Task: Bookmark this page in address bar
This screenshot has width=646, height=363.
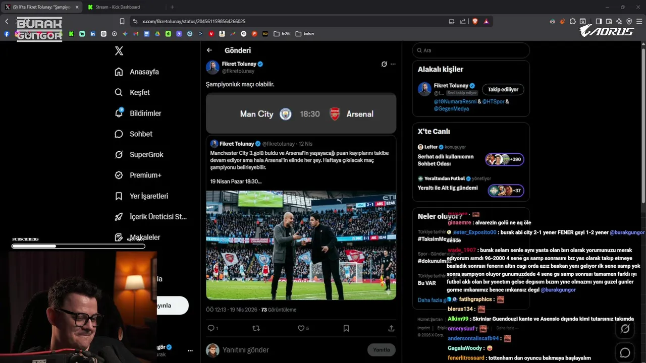Action: [122, 21]
